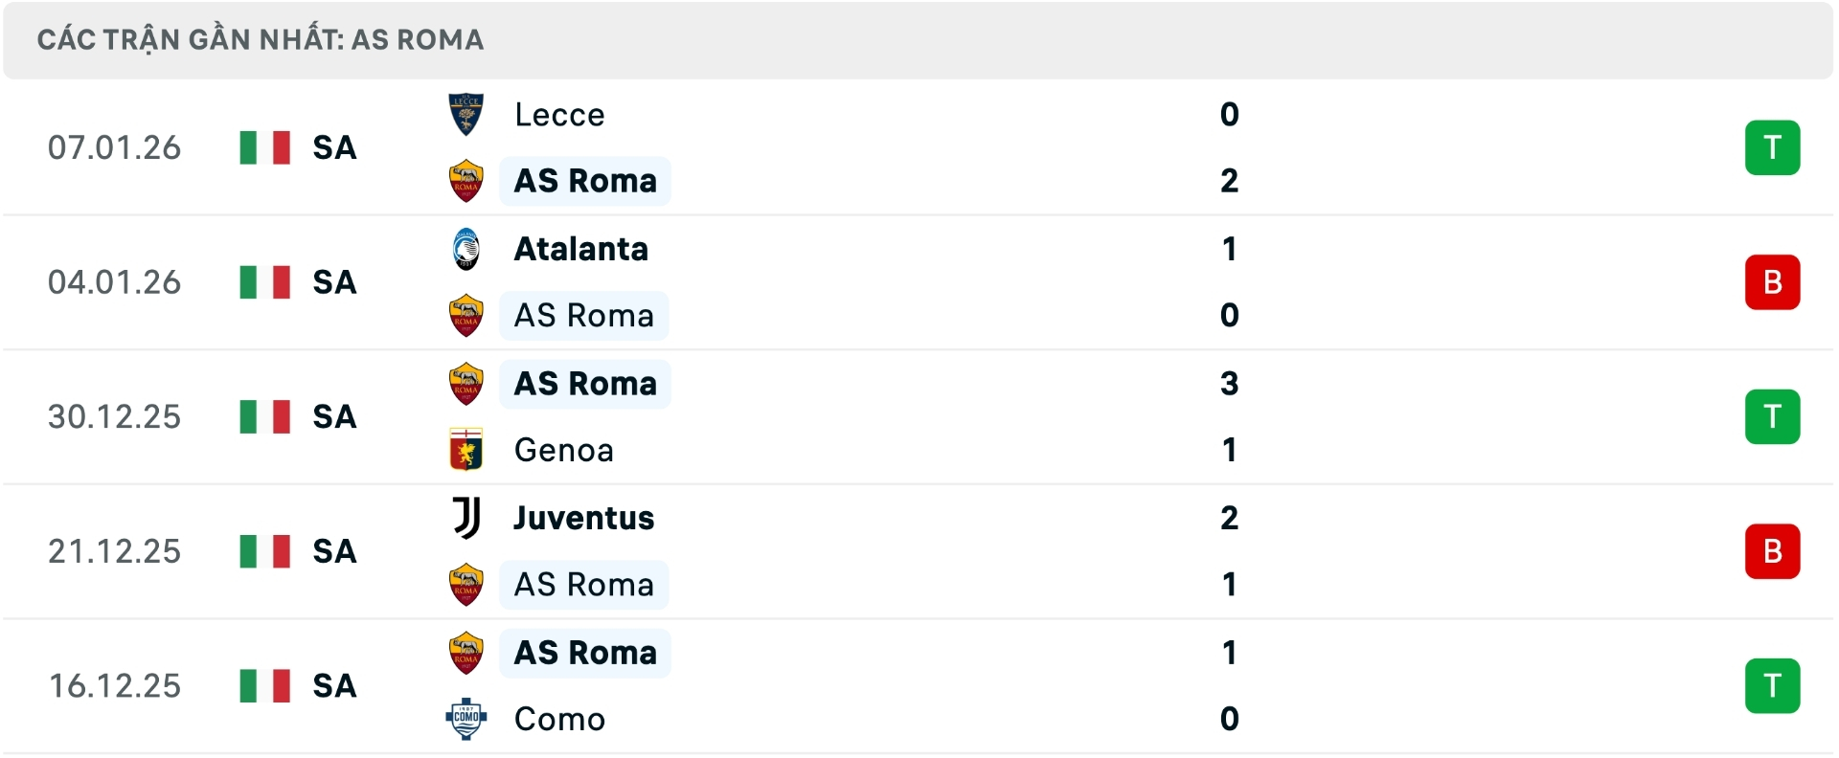Select the date 21.12.25

tap(115, 551)
